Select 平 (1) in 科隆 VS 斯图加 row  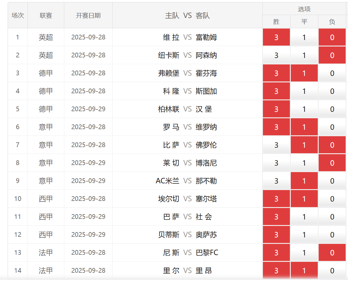[x=304, y=91]
